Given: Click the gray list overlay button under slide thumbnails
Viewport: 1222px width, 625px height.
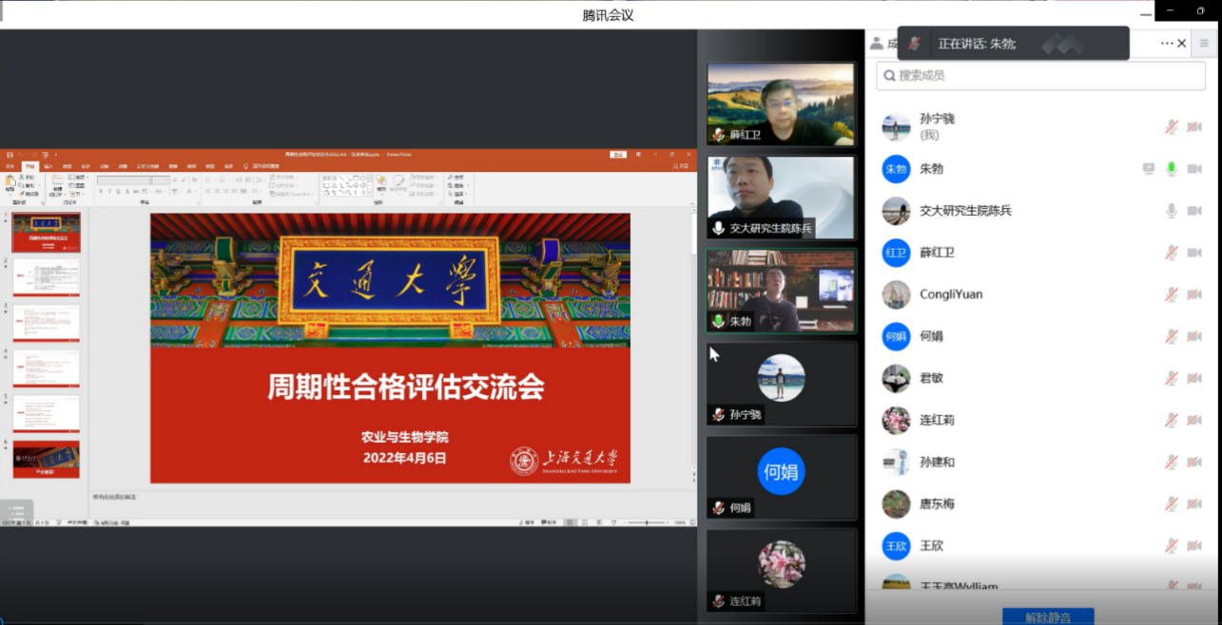Looking at the screenshot, I should [x=16, y=511].
